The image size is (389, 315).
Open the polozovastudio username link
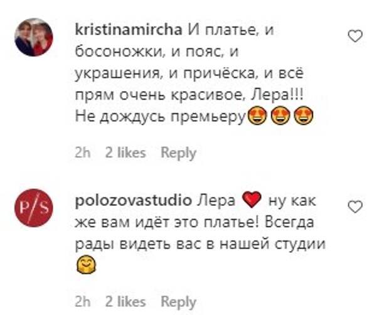[134, 201]
